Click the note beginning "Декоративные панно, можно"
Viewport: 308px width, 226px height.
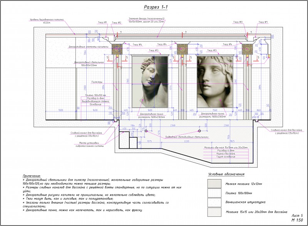tap(83, 210)
